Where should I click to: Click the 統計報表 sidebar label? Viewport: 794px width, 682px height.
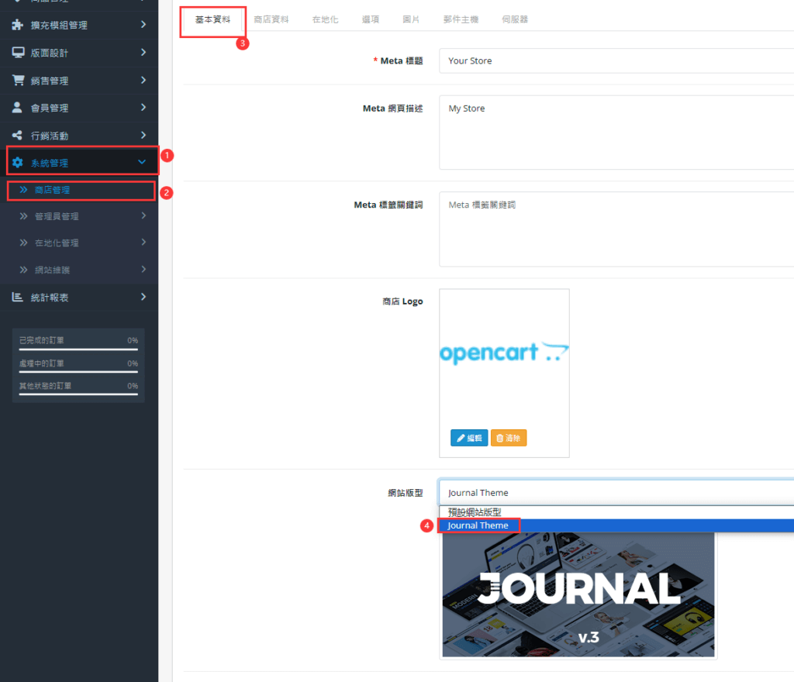tap(49, 298)
